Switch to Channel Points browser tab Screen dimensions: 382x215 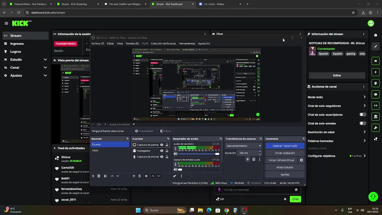31,4
